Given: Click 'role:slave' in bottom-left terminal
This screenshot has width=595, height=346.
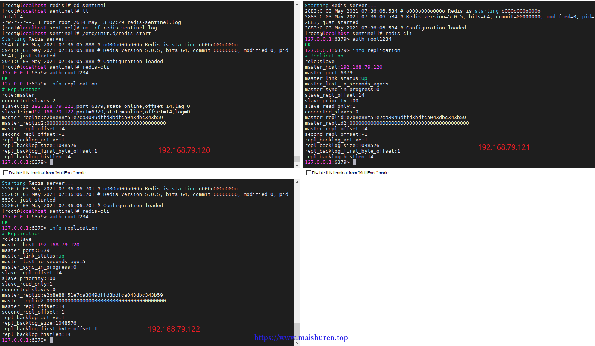Looking at the screenshot, I should pyautogui.click(x=17, y=239).
